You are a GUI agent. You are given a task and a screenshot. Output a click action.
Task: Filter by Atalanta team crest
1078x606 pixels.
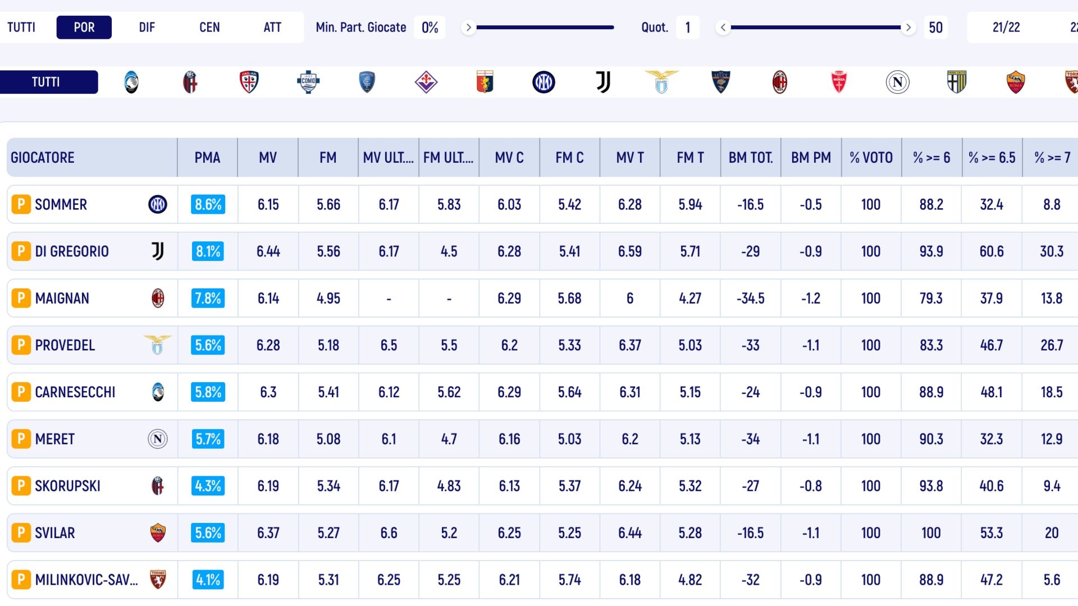pyautogui.click(x=131, y=82)
